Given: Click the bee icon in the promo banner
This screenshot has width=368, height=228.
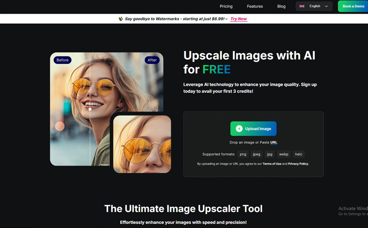Looking at the screenshot, I should 121,19.
